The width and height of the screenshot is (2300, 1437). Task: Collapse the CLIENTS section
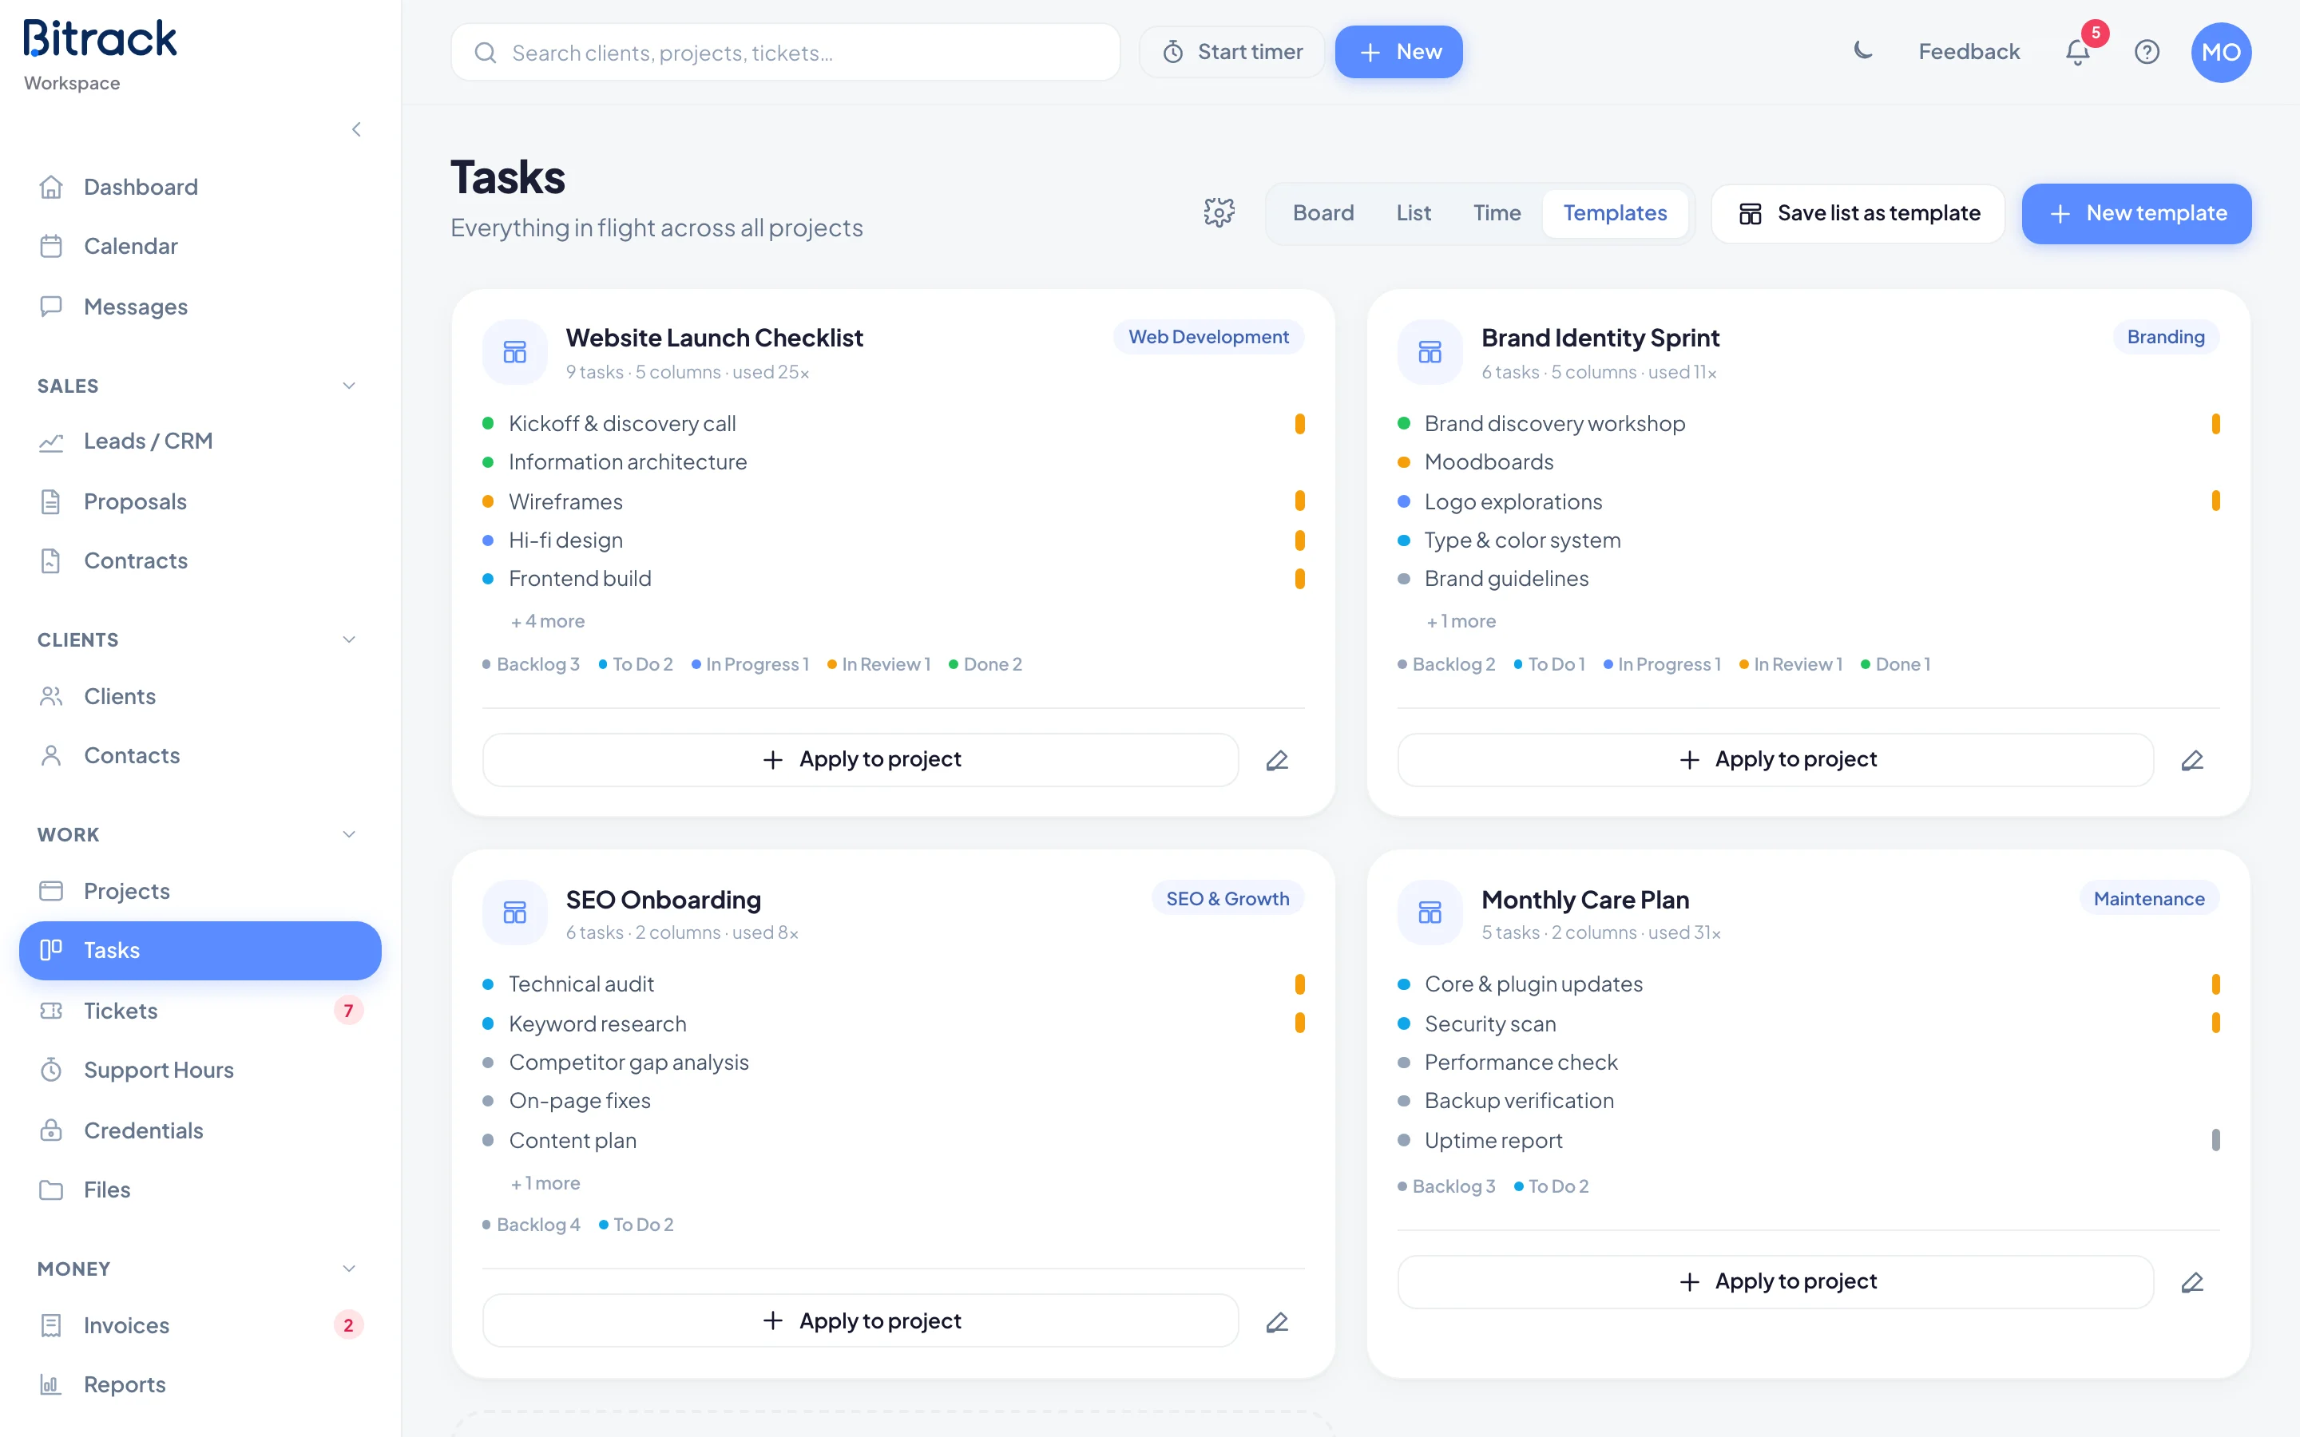click(x=349, y=639)
